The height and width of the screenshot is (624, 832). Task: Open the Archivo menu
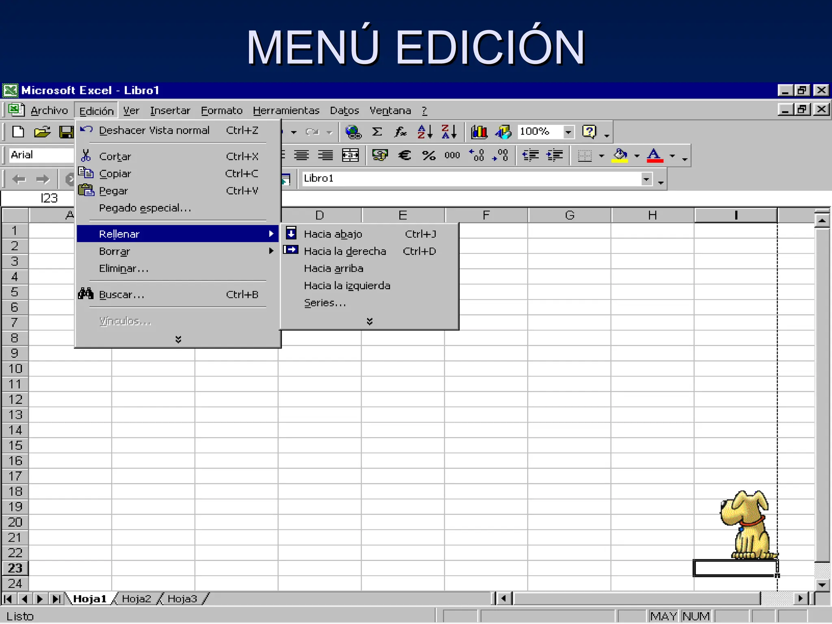49,110
